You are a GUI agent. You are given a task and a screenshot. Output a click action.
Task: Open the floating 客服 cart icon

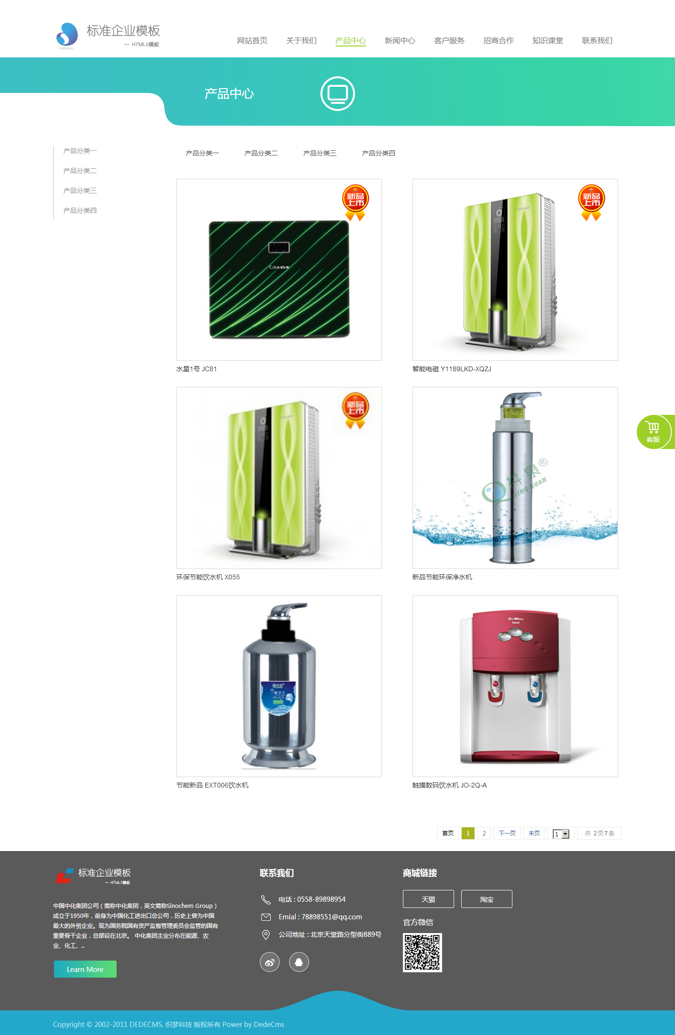(655, 432)
